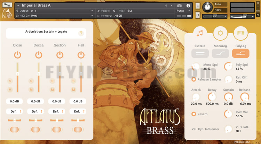
Task: Open the Section mic Def. output dropdown
Action: [57, 111]
